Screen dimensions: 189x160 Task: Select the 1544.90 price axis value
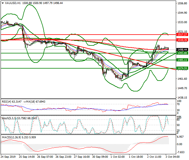[182, 13]
